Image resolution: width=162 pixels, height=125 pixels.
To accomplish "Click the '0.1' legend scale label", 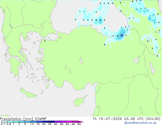I will click(x=3, y=124).
